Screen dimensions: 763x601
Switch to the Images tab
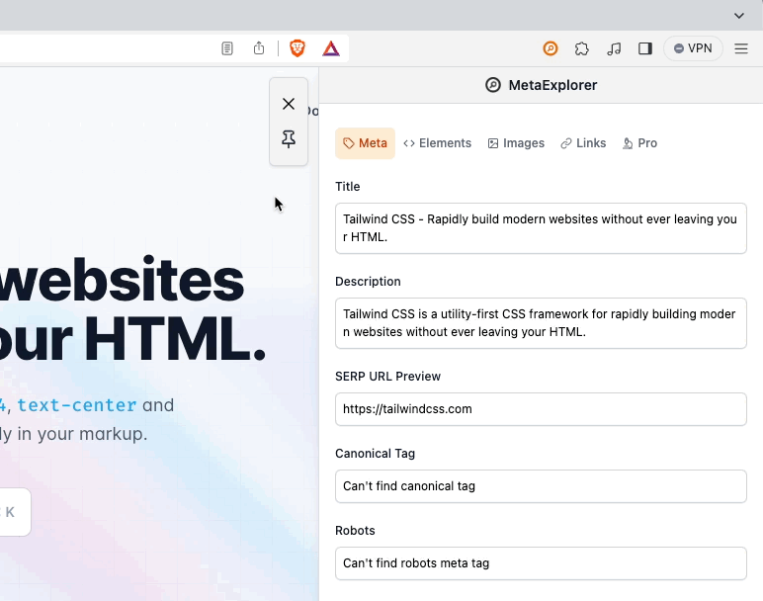tap(516, 143)
